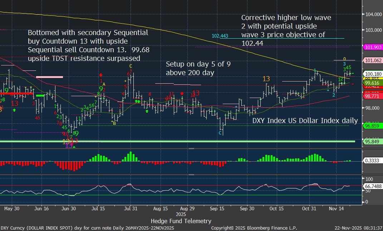This screenshot has height=231, width=383.
Task: Click the purple 13 marker at the June low
Action: click(x=69, y=145)
